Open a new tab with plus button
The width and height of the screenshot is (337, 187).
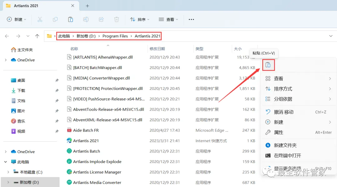pos(87,6)
